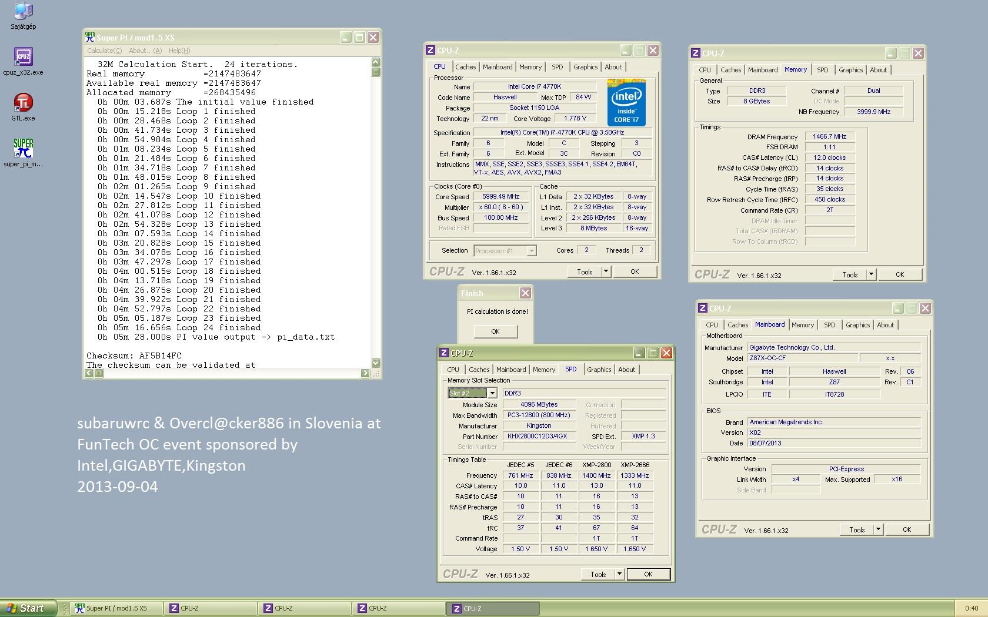Screen dimensions: 988x617
Task: Select the super_pi_m... desktop icon
Action: pos(24,153)
